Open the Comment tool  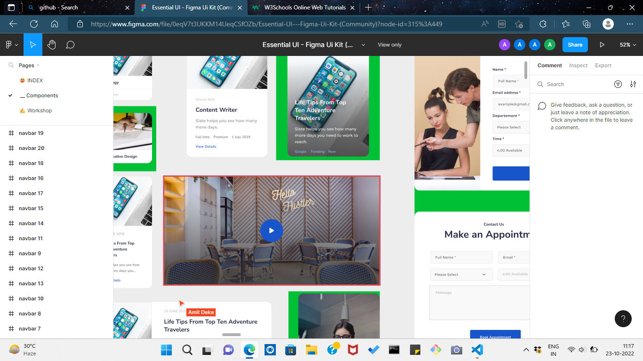click(x=70, y=44)
